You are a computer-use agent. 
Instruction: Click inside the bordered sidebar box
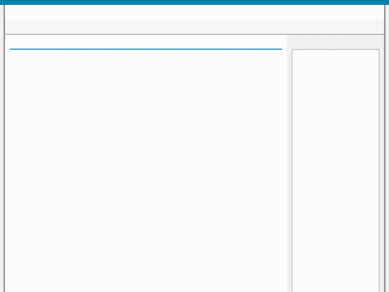pos(335,171)
